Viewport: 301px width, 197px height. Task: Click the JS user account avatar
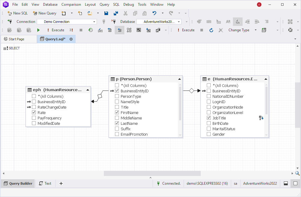(x=259, y=5)
